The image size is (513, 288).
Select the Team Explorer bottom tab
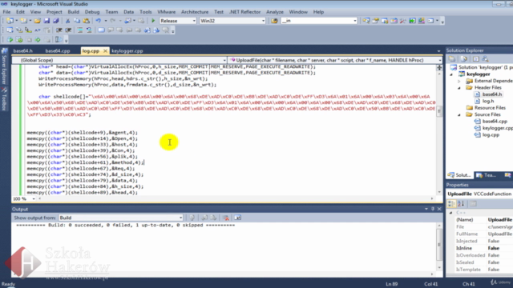[x=487, y=175]
